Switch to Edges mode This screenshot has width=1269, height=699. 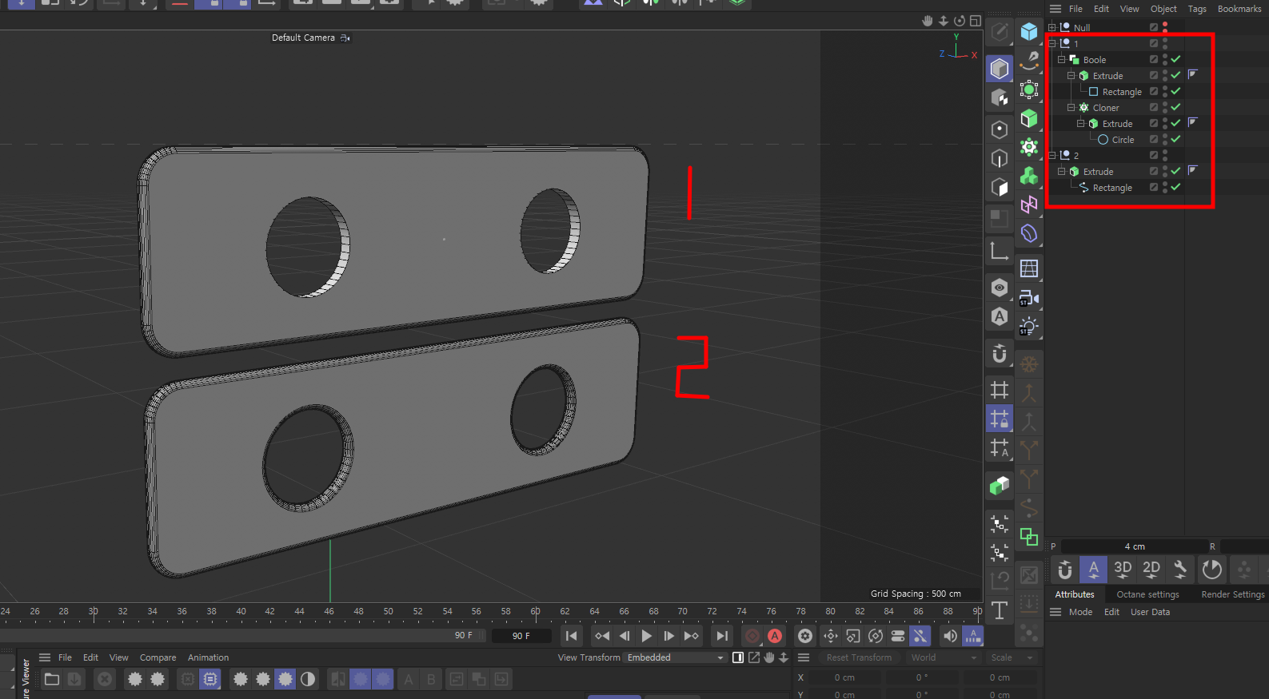click(1000, 158)
